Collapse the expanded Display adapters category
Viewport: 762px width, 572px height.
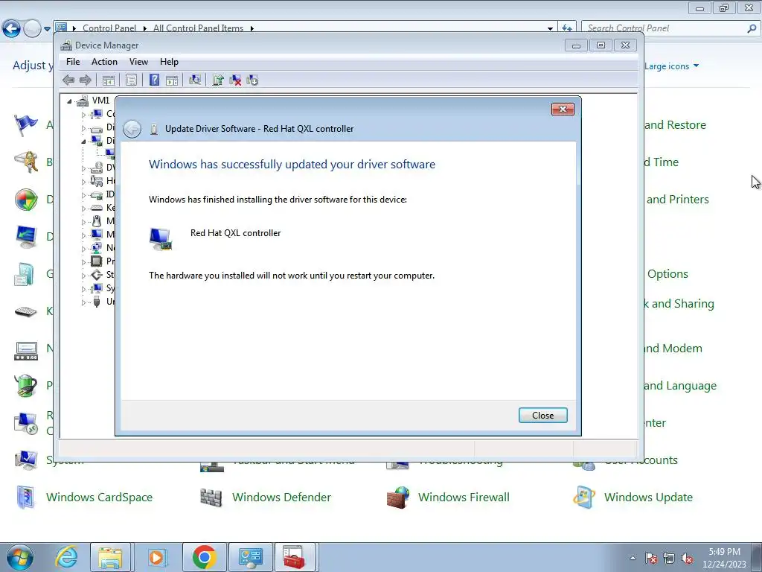pyautogui.click(x=83, y=142)
